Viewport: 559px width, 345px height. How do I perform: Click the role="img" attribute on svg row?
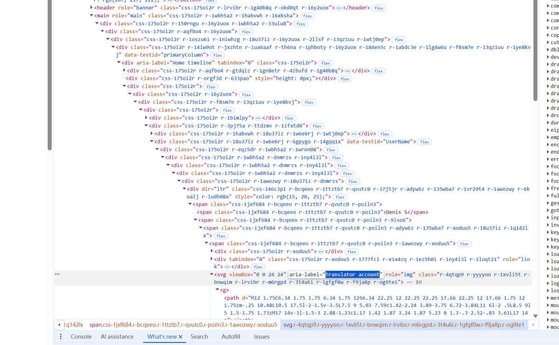point(401,275)
